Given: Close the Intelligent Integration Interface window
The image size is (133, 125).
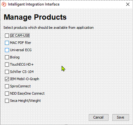Looking at the screenshot, I should (x=128, y=4).
